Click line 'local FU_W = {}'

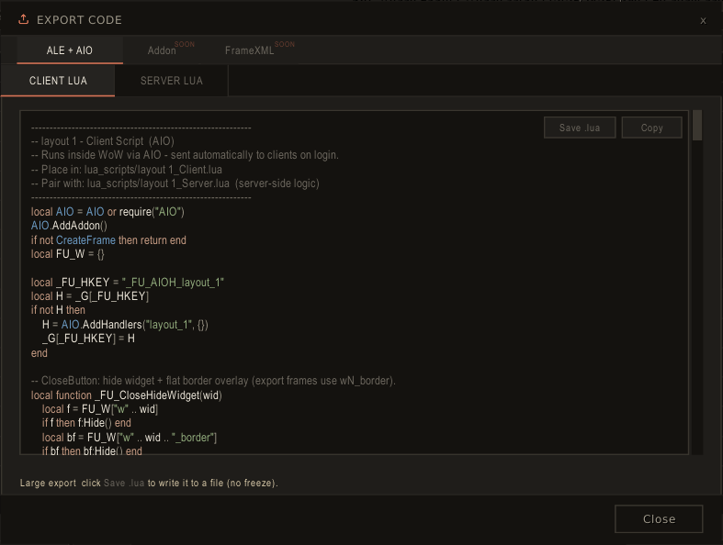68,254
